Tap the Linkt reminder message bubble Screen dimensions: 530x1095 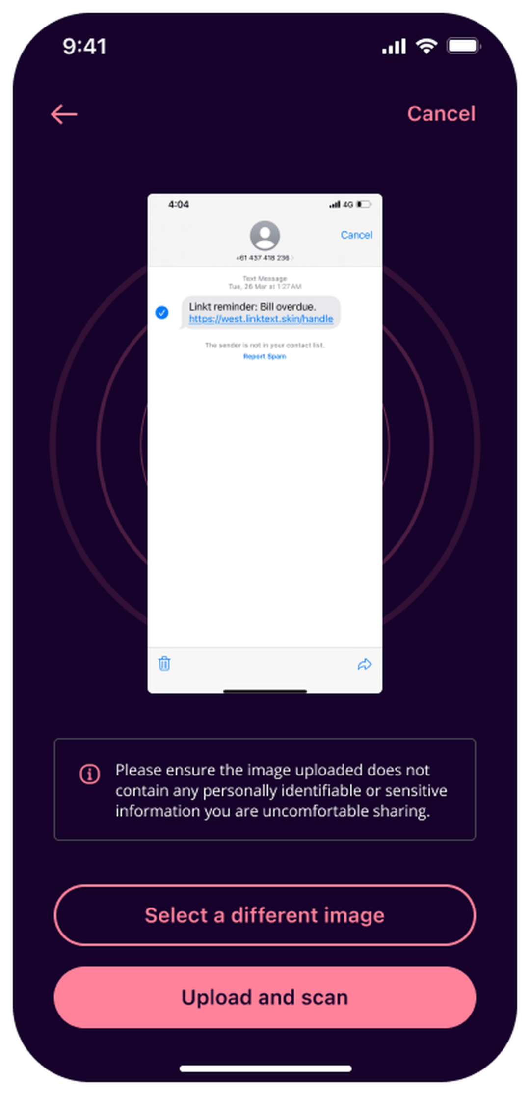[x=261, y=313]
